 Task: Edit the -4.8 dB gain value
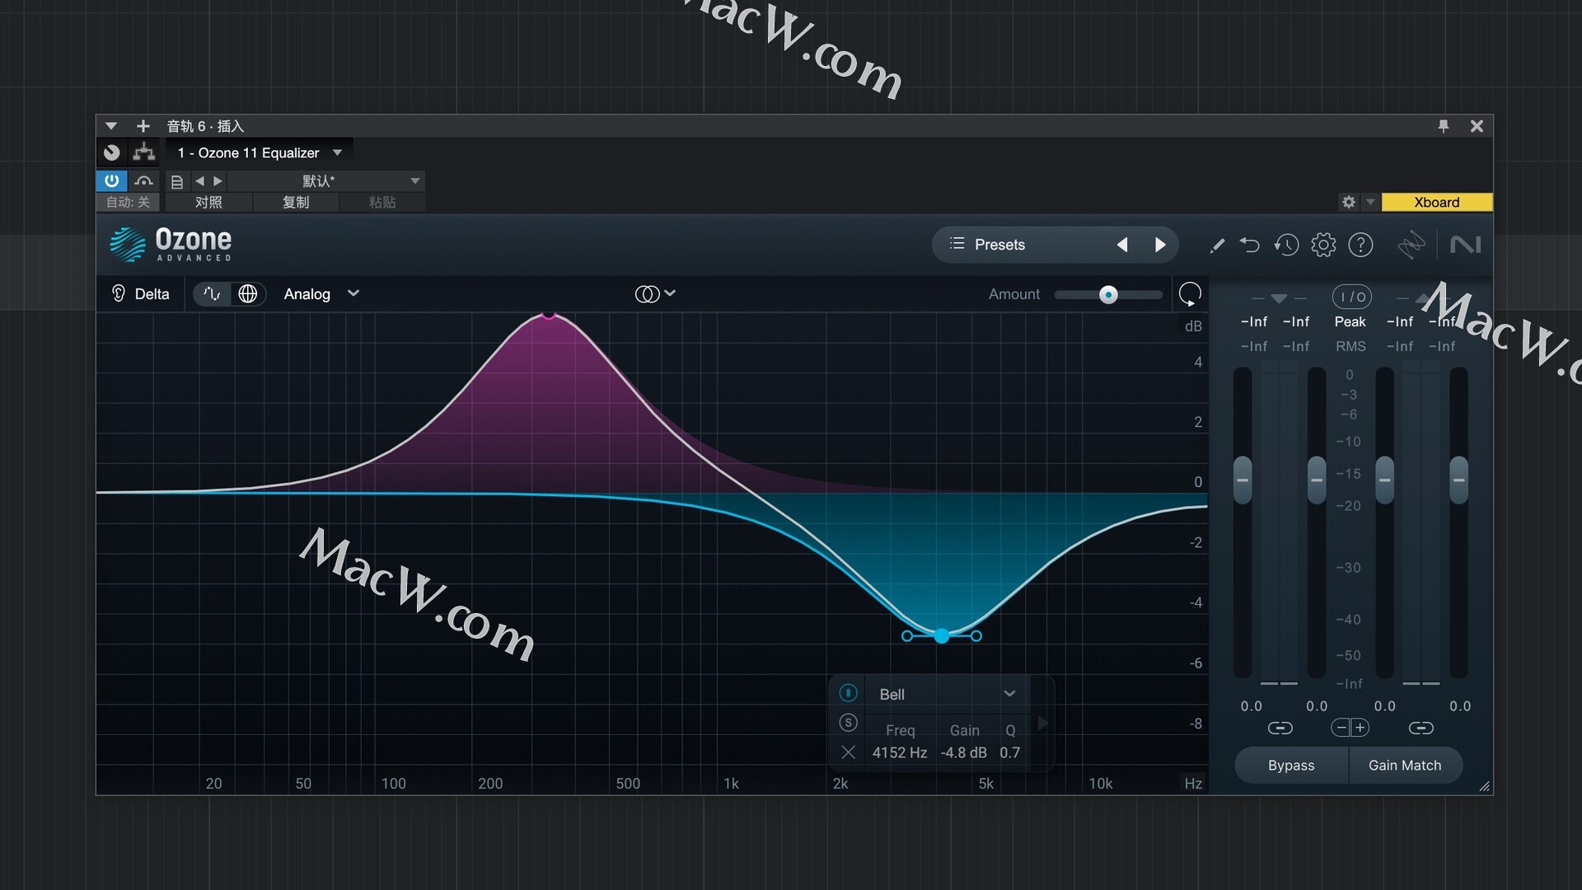pyautogui.click(x=964, y=752)
